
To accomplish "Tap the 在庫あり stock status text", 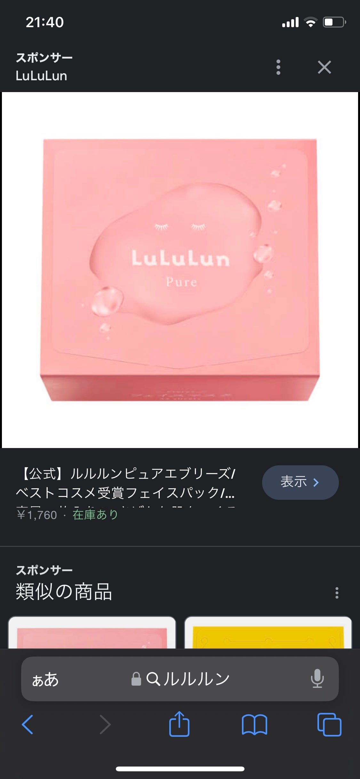I will coord(95,515).
